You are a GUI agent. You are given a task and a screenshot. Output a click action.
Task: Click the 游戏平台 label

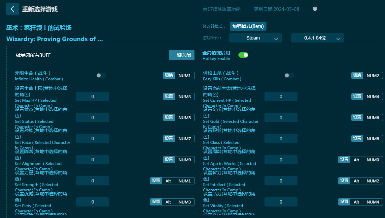point(212,38)
